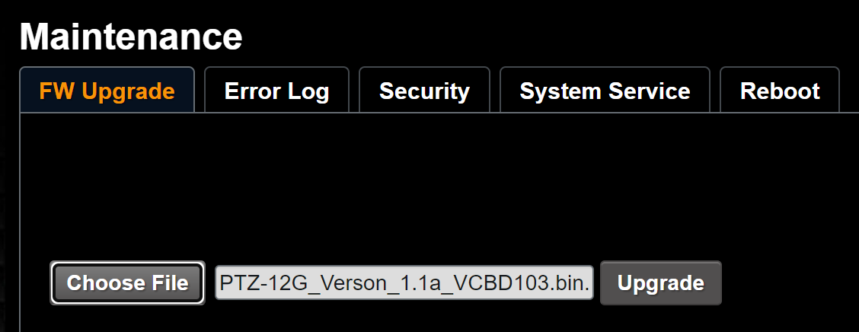
Task: Click the tab labeled Error Log
Action: (276, 91)
